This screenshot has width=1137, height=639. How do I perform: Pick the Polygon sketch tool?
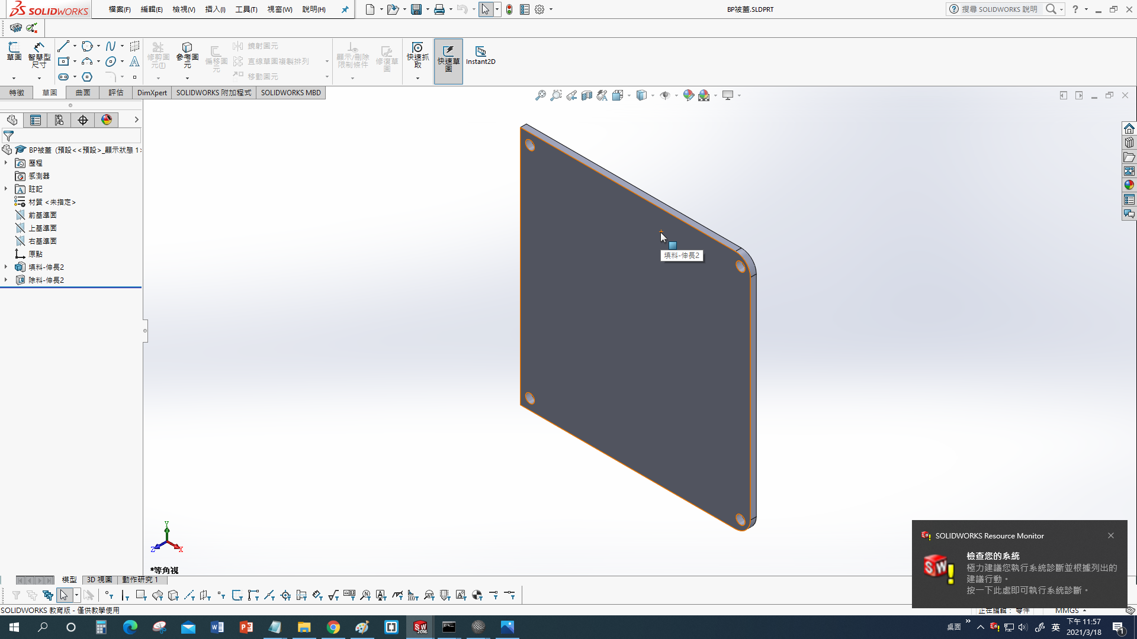pyautogui.click(x=88, y=77)
